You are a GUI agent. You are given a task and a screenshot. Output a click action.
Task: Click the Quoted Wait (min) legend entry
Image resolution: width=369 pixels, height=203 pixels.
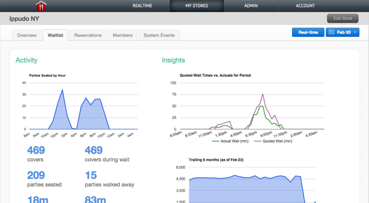(x=273, y=141)
